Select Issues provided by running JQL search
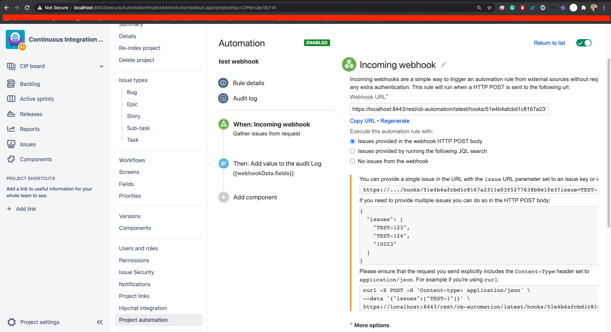The width and height of the screenshot is (611, 332). click(x=352, y=151)
